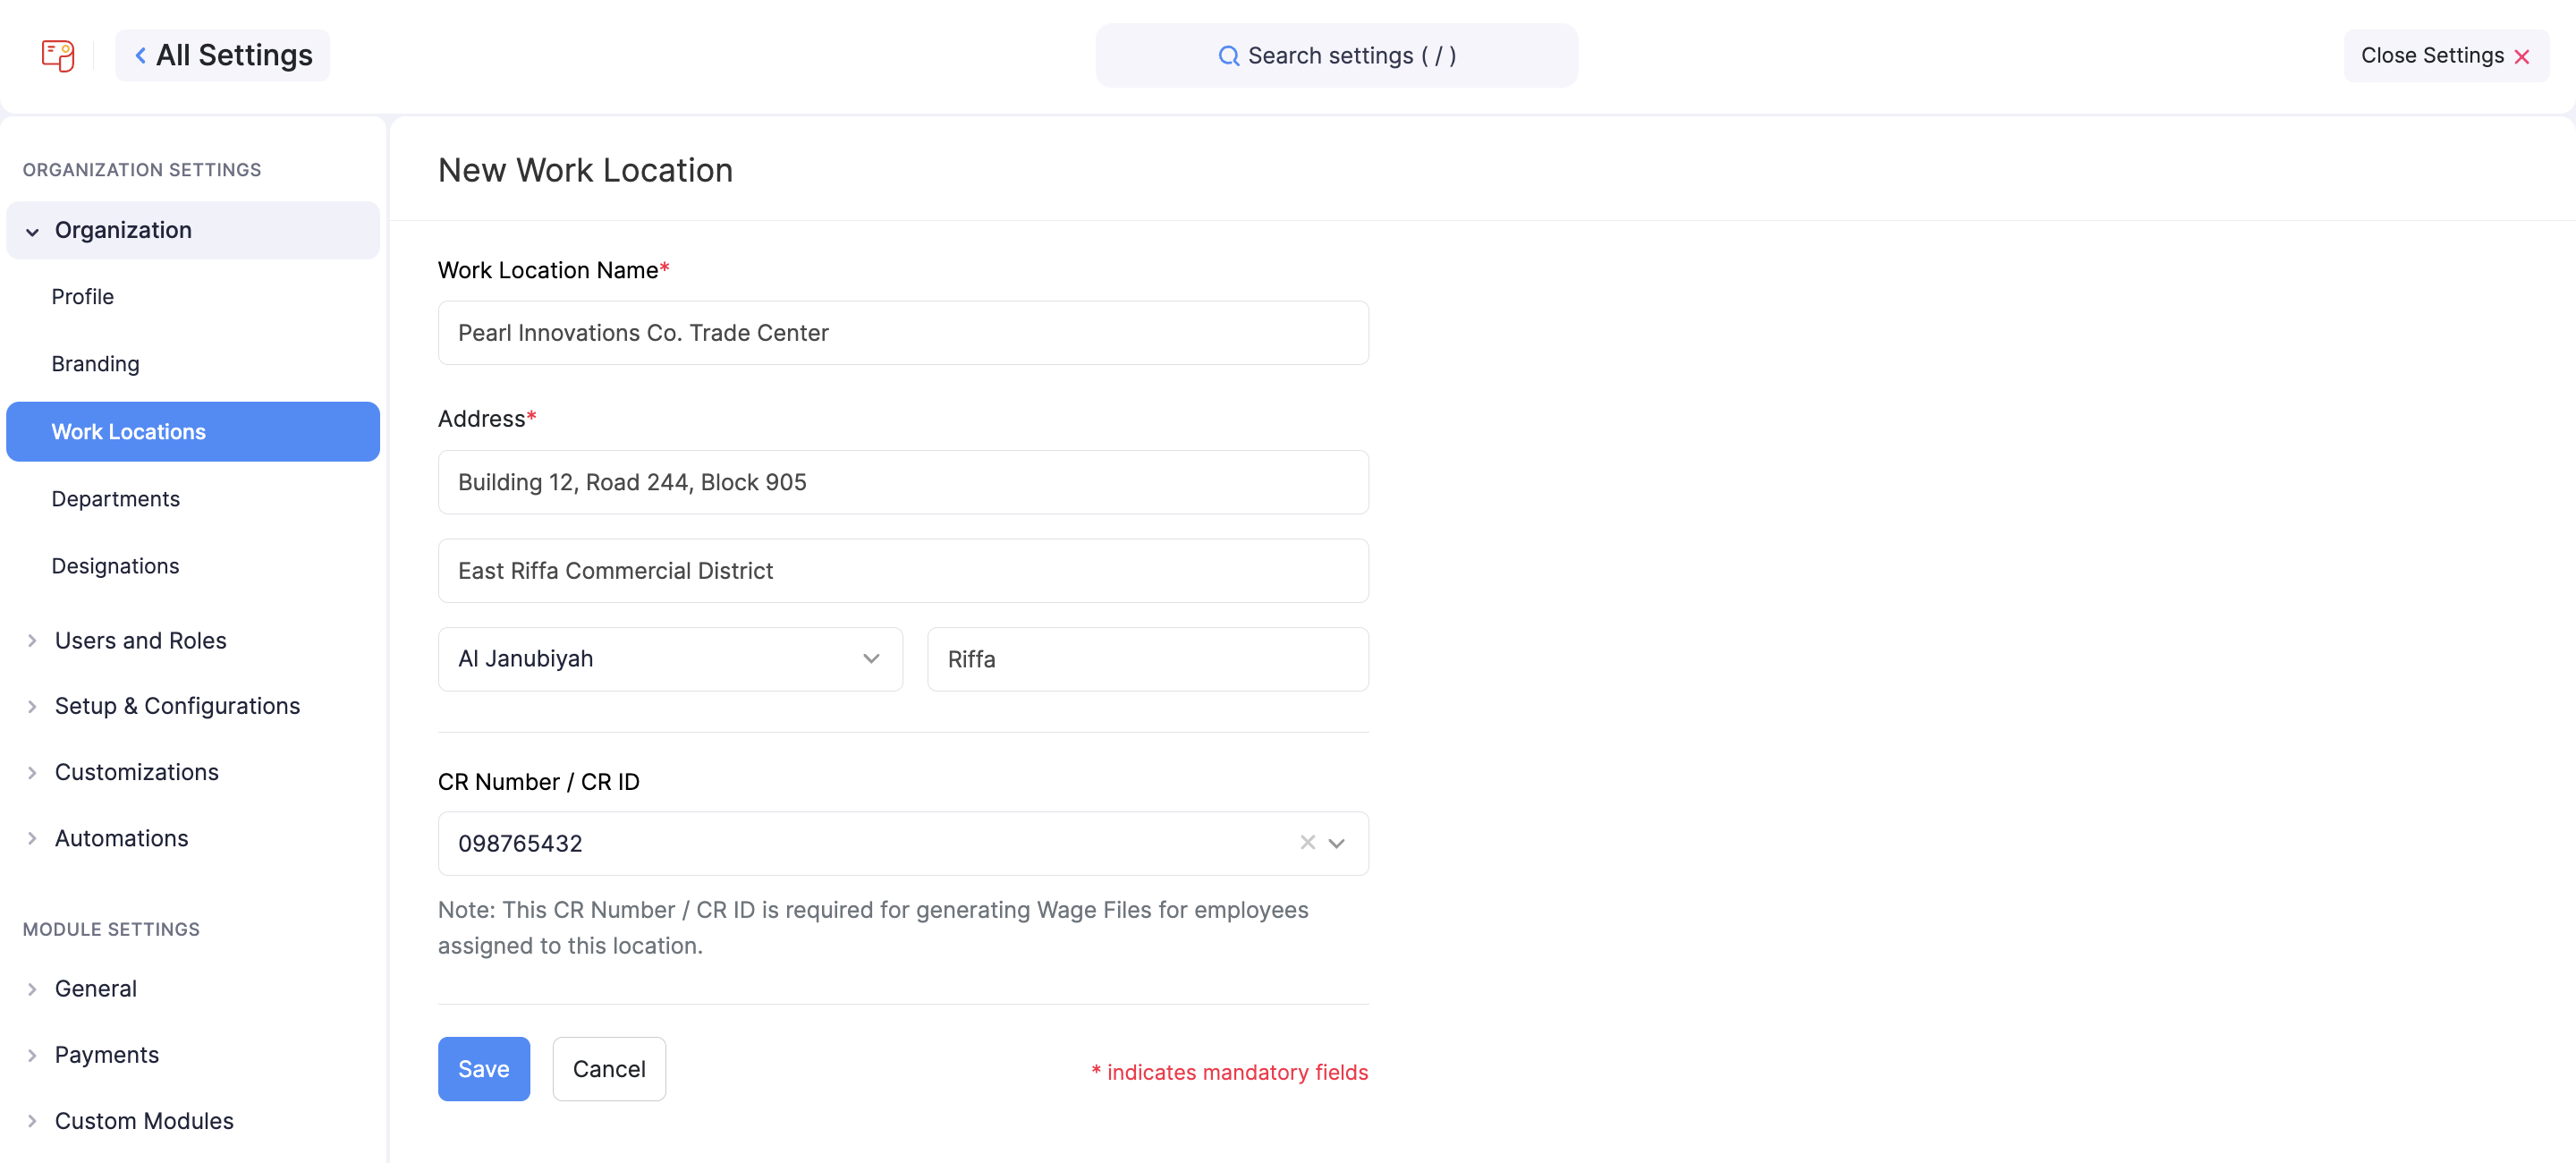2576x1163 pixels.
Task: Click the red X in Close Settings
Action: (x=2522, y=57)
